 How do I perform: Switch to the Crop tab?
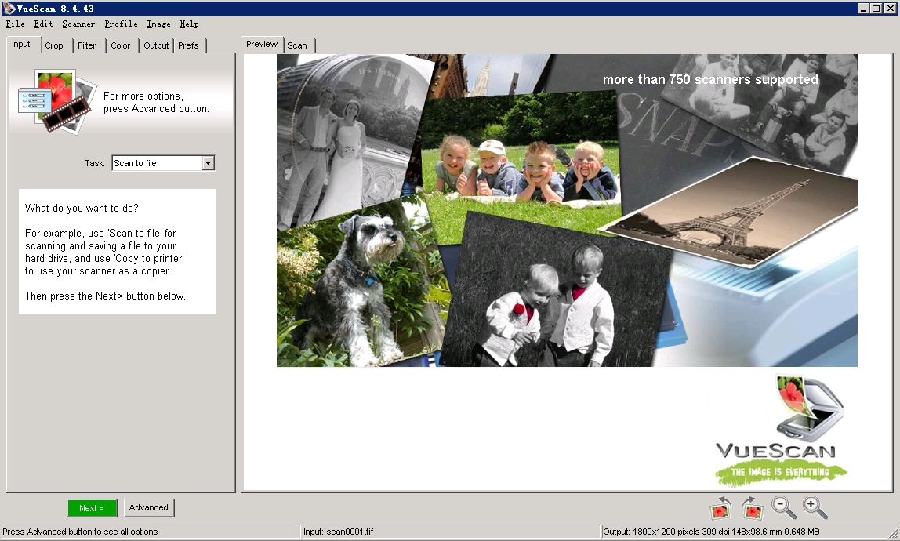tap(54, 45)
